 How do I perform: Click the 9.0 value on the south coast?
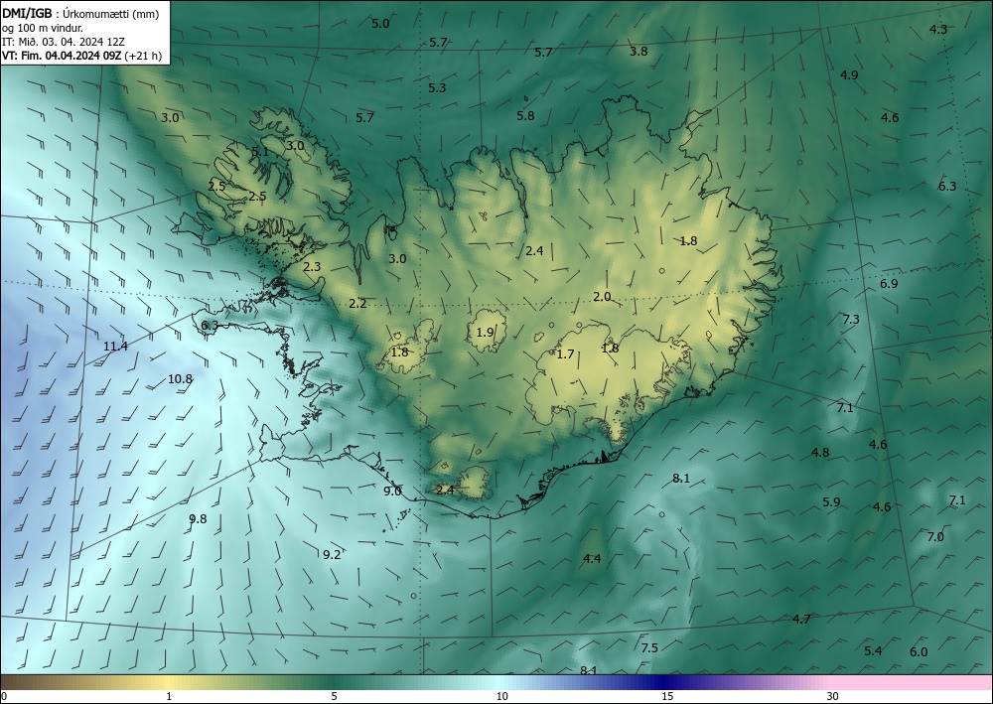click(x=392, y=491)
